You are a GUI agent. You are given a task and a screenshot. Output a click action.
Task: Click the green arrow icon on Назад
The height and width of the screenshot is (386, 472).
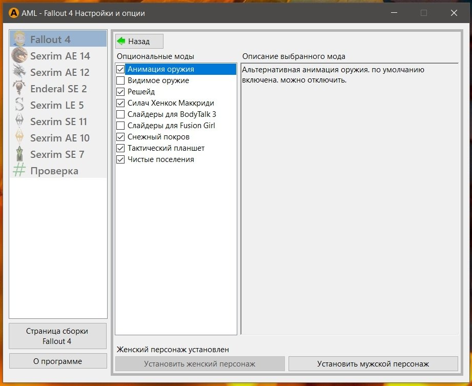(x=121, y=41)
